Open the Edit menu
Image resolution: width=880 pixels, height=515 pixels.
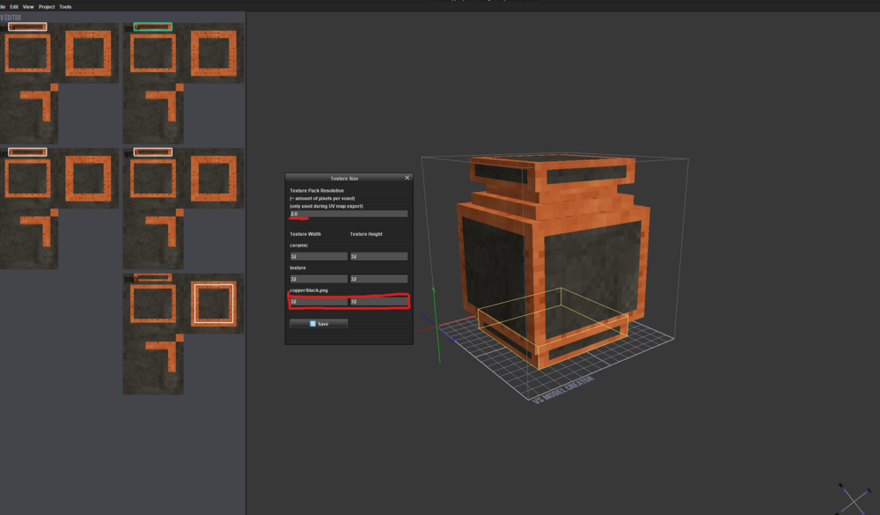click(15, 6)
